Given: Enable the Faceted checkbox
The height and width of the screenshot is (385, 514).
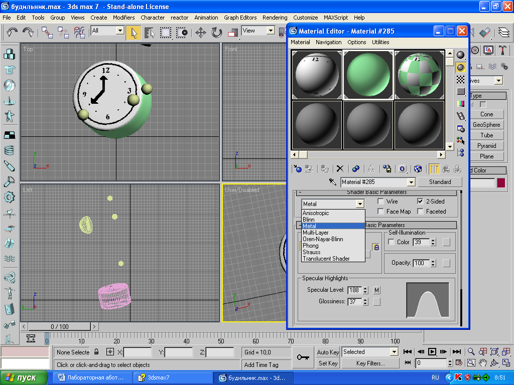Looking at the screenshot, I should tap(420, 211).
